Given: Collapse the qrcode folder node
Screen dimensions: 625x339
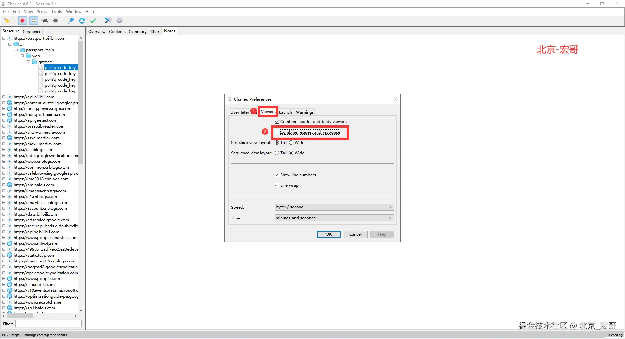Looking at the screenshot, I should [28, 62].
